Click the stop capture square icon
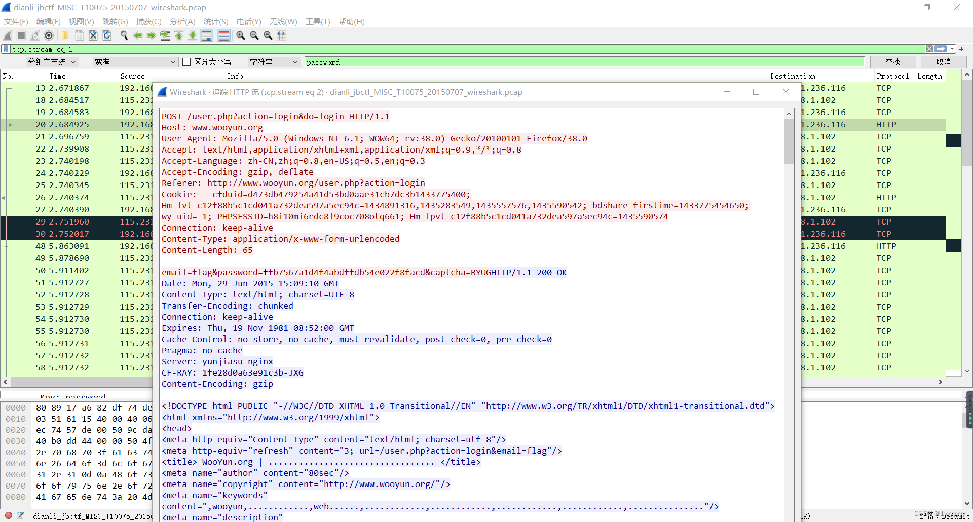Image resolution: width=973 pixels, height=522 pixels. [x=21, y=35]
